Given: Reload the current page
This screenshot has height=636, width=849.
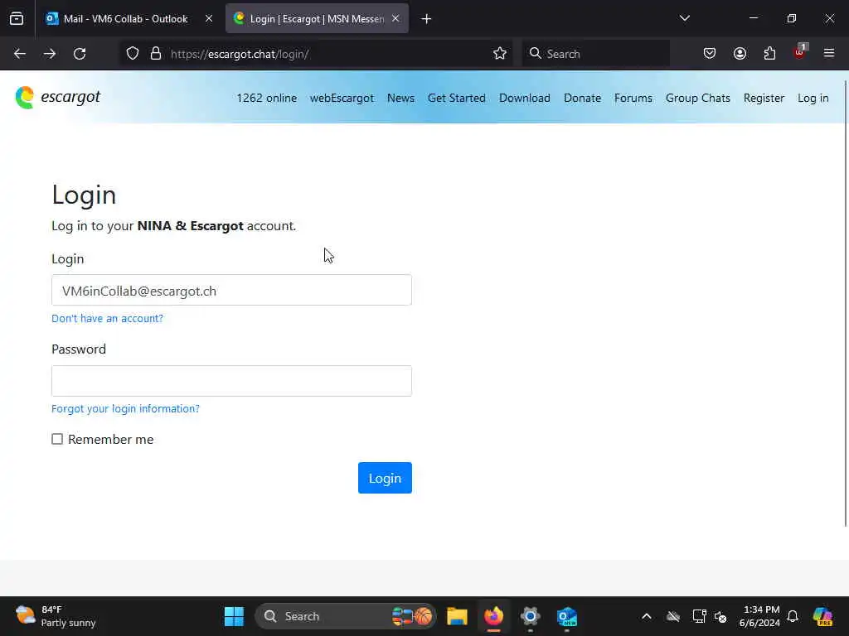Looking at the screenshot, I should [80, 54].
